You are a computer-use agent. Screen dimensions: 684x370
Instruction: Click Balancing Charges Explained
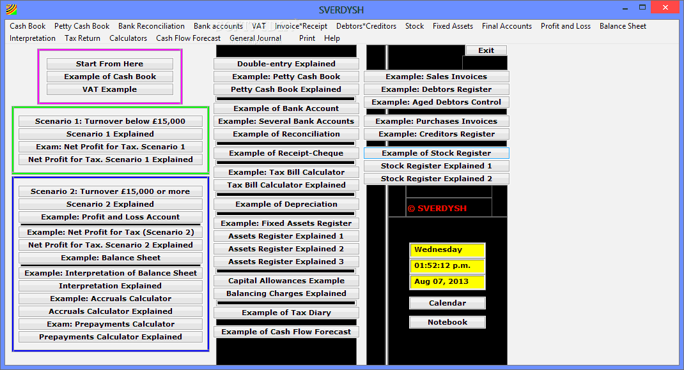coord(286,293)
